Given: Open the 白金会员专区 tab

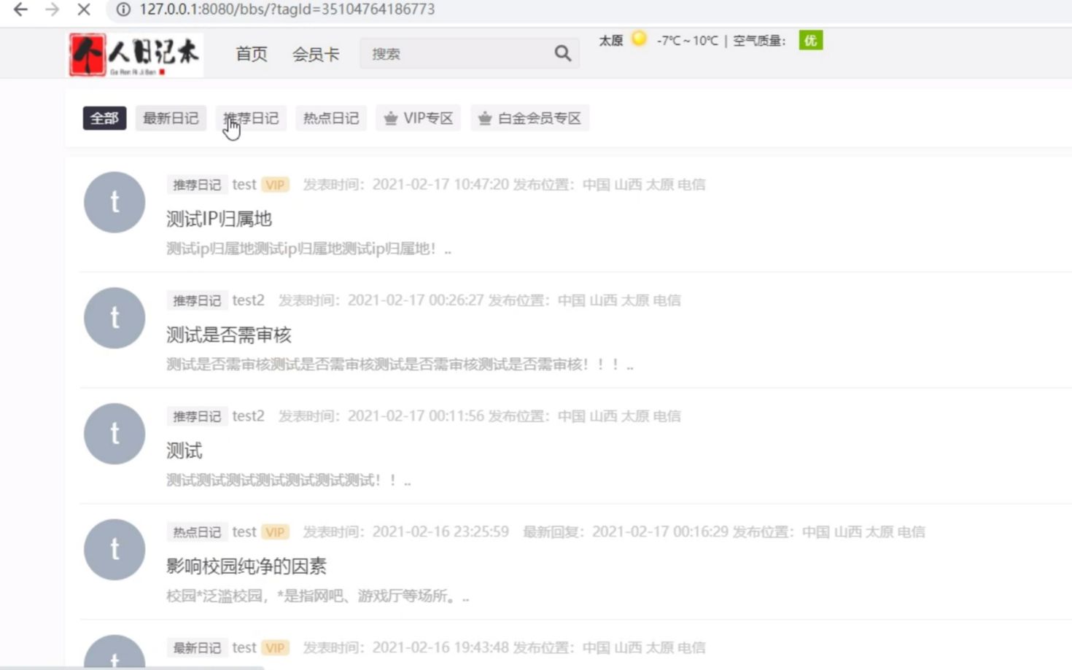Looking at the screenshot, I should coord(529,118).
